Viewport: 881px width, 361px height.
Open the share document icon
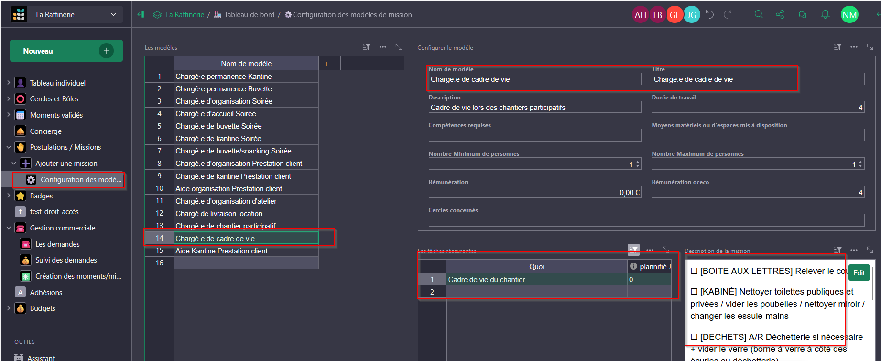(780, 14)
